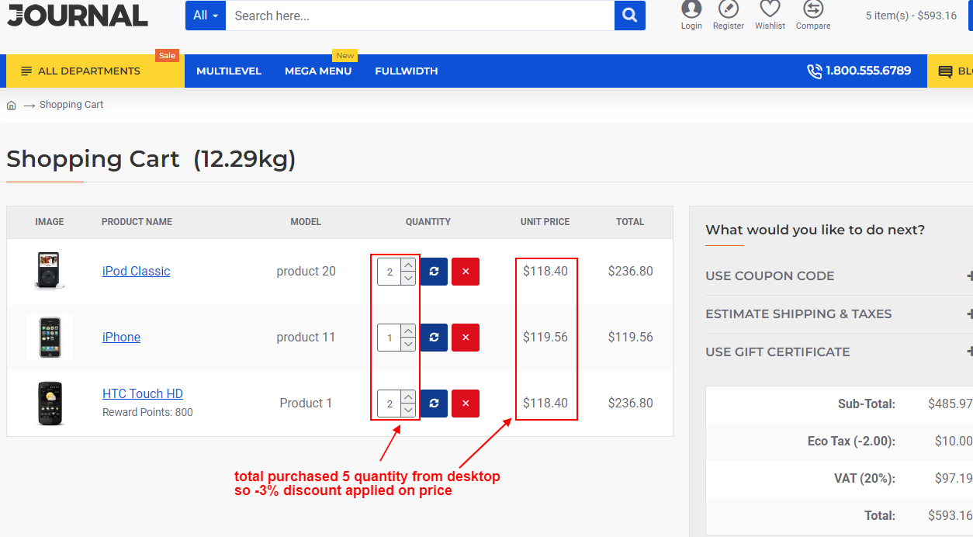Click the home breadcrumb icon

click(11, 104)
